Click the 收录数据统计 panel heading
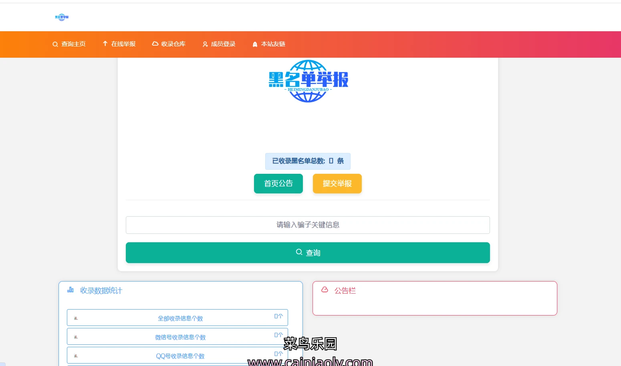 tap(101, 291)
